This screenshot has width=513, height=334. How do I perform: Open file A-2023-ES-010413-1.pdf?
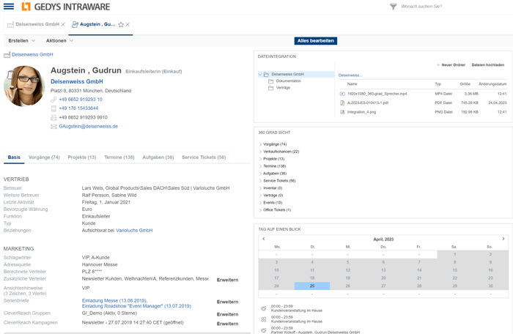click(x=368, y=103)
